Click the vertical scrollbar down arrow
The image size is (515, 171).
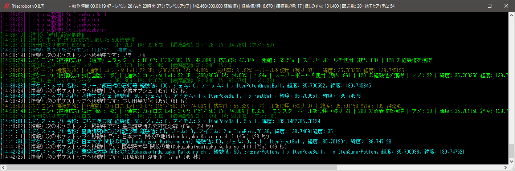(511, 162)
